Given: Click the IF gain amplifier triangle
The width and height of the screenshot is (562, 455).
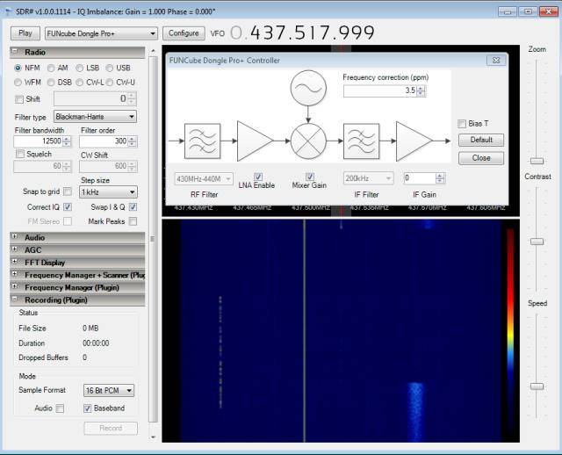Looking at the screenshot, I should pos(414,141).
